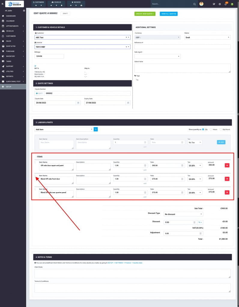Delete the Off side door repair item
The image size is (239, 307).
point(227,165)
